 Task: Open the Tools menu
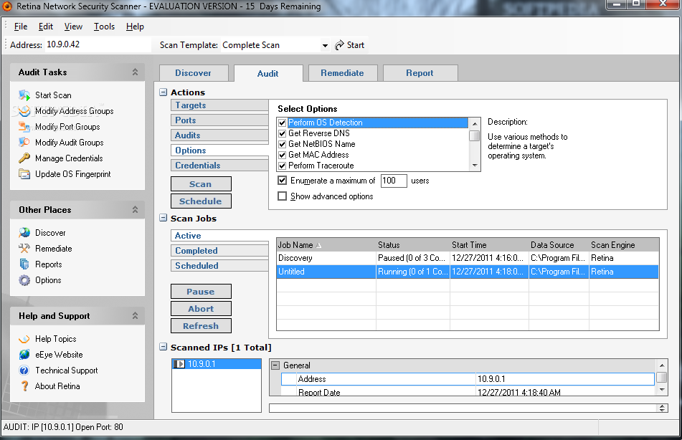(105, 27)
